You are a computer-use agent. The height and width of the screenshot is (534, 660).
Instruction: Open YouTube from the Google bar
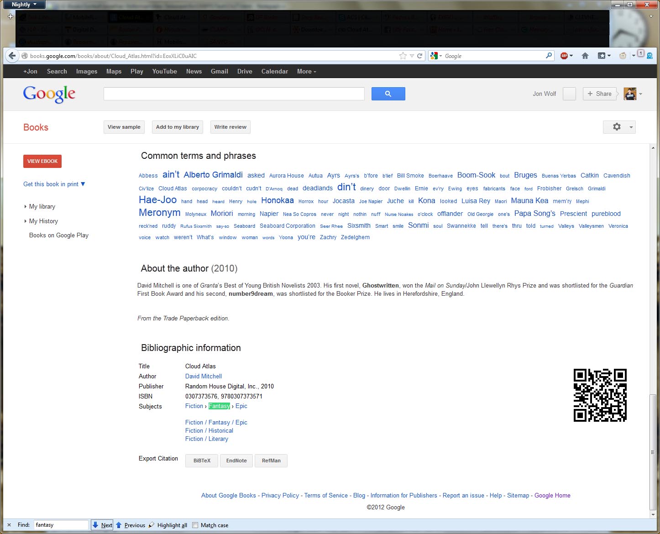coord(164,71)
